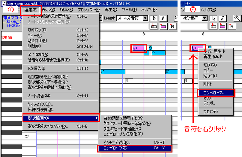
Task: Choose 自動調整を適用する(A) in the submenu
Action: (x=135, y=118)
